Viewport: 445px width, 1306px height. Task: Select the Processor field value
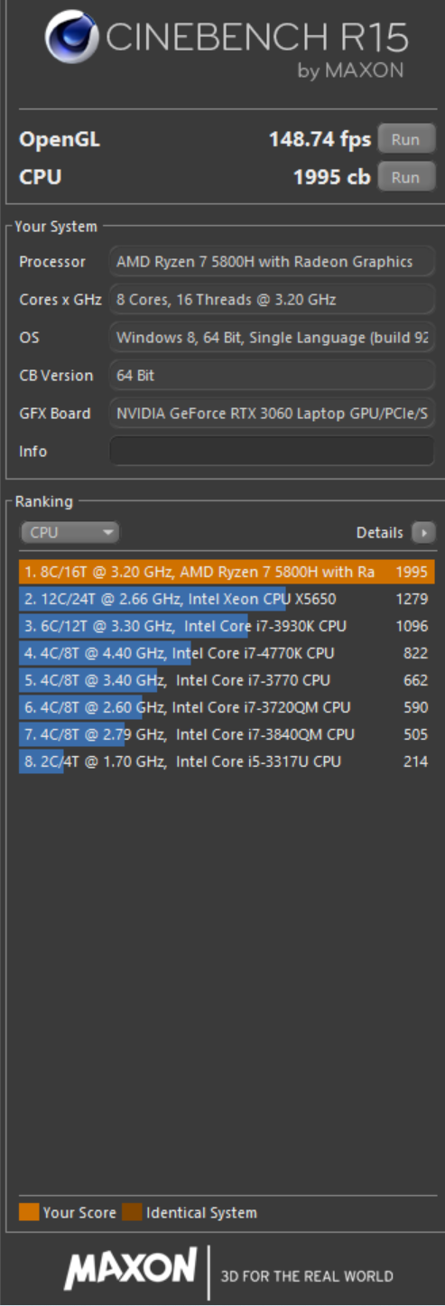(272, 262)
